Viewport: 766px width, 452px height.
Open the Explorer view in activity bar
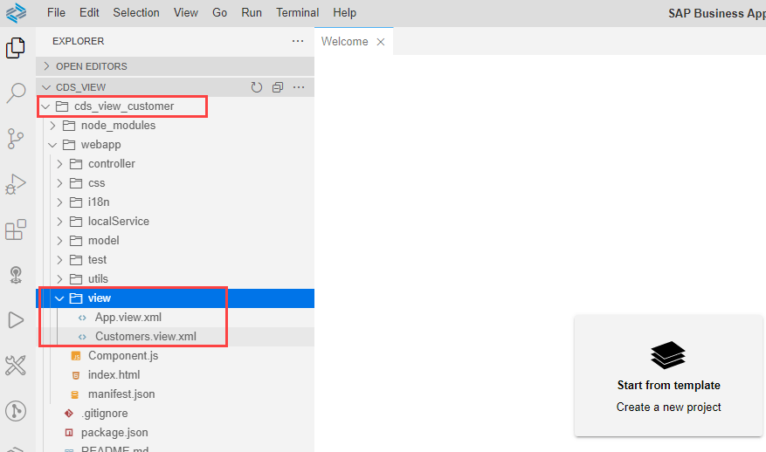coord(16,48)
